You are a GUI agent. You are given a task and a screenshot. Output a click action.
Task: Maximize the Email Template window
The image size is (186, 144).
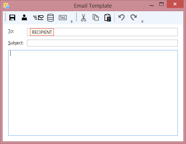tap(161, 4)
